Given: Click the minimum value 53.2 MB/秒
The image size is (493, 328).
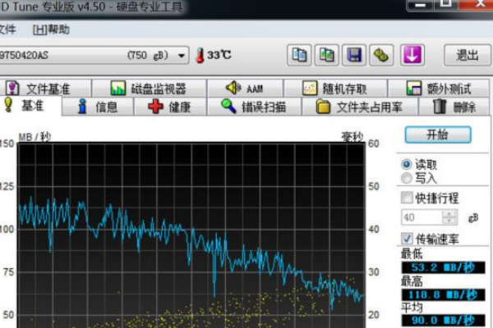Looking at the screenshot, I should coord(443,267).
